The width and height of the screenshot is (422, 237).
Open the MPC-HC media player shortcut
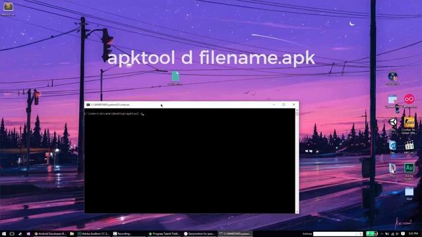(409, 146)
